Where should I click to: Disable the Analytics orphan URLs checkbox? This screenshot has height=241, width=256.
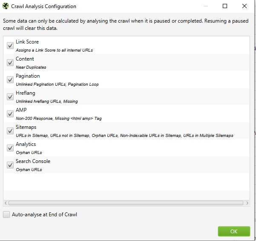10,148
